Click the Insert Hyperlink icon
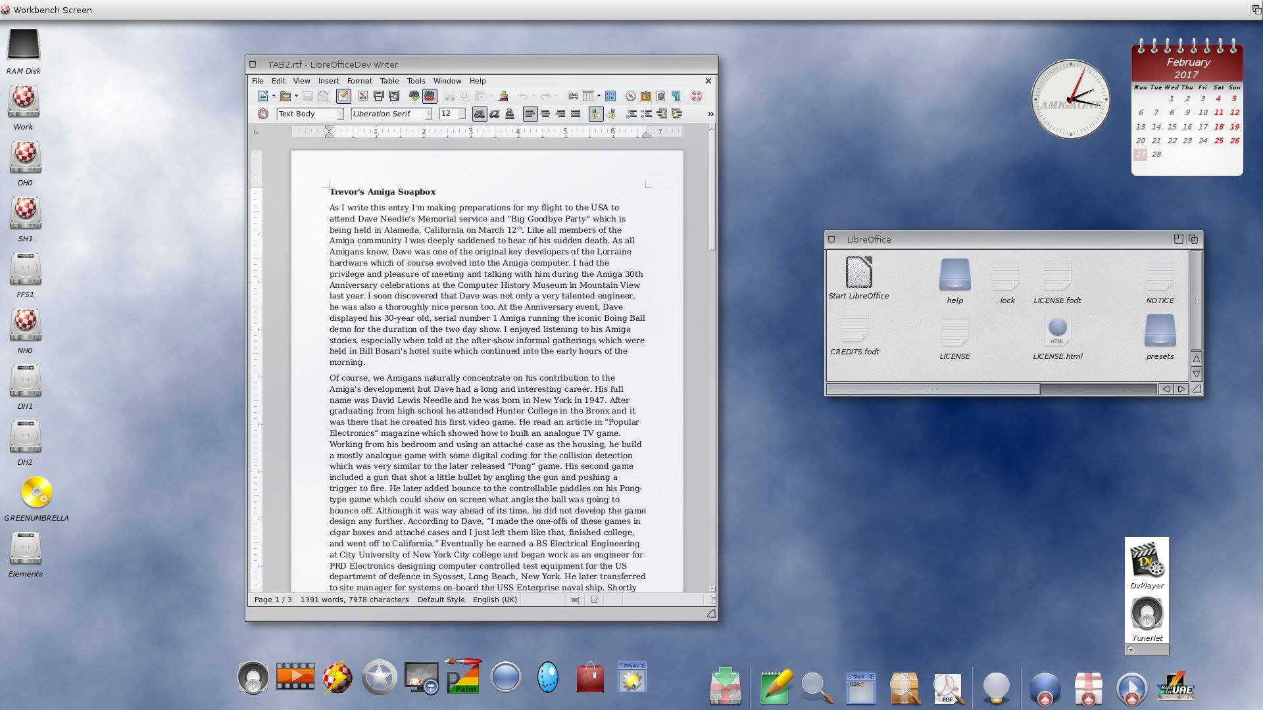The image size is (1263, 710). [x=573, y=96]
